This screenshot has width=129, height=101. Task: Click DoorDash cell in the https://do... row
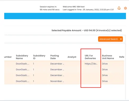coord(23,64)
